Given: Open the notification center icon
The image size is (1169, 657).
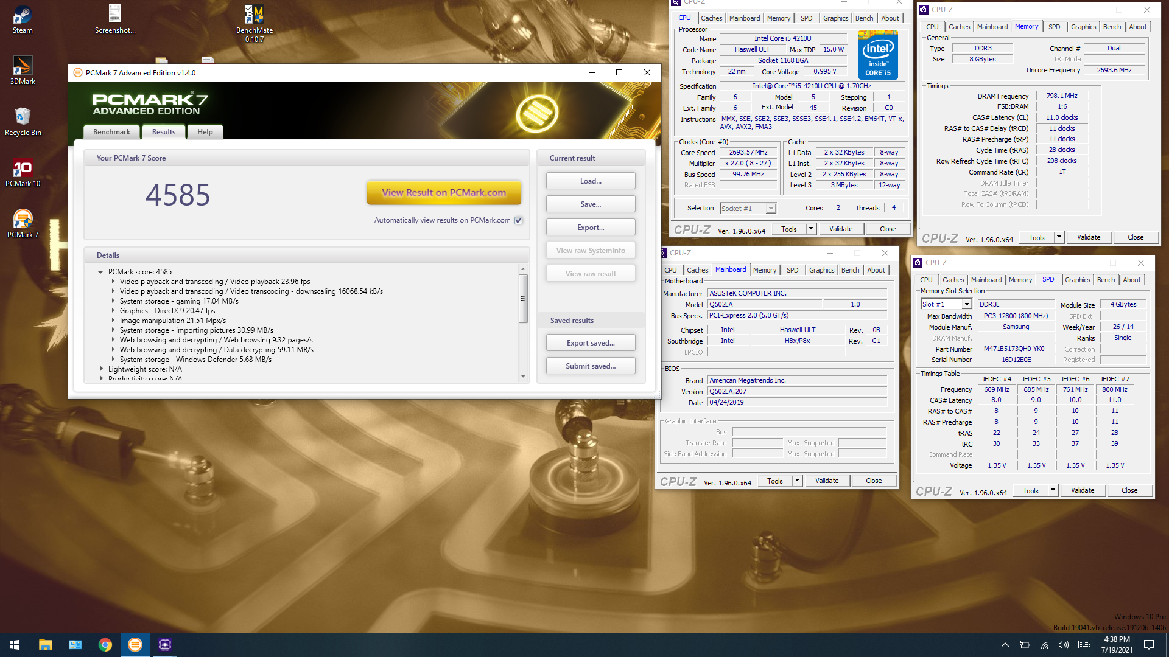Looking at the screenshot, I should [1149, 645].
